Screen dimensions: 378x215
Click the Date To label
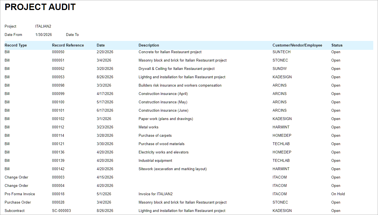click(x=72, y=35)
